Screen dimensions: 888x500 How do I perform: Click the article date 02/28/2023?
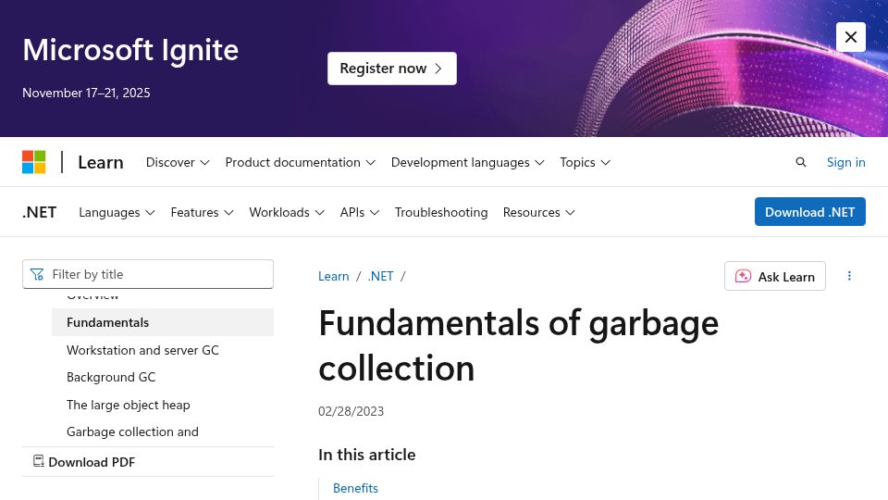coord(351,411)
